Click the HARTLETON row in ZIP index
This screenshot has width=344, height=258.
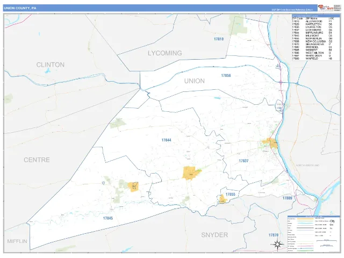312,24
